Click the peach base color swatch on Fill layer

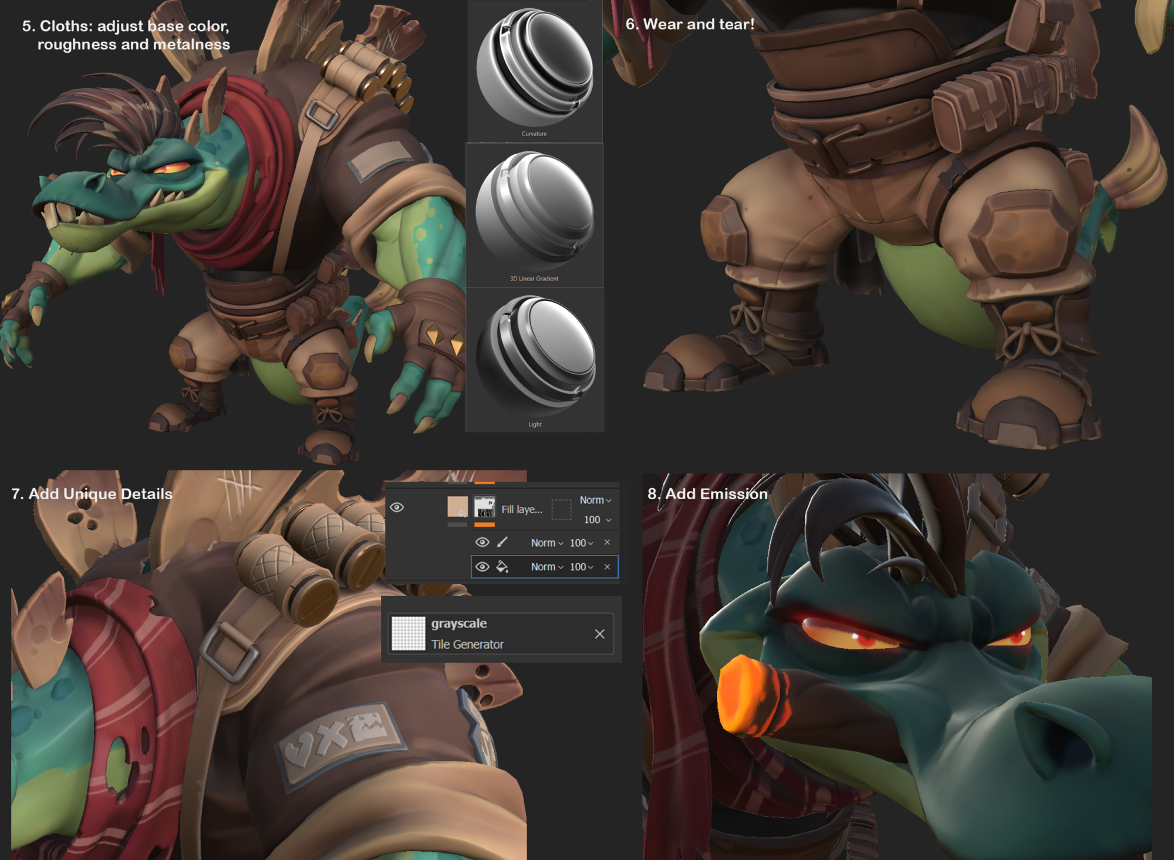coord(458,507)
